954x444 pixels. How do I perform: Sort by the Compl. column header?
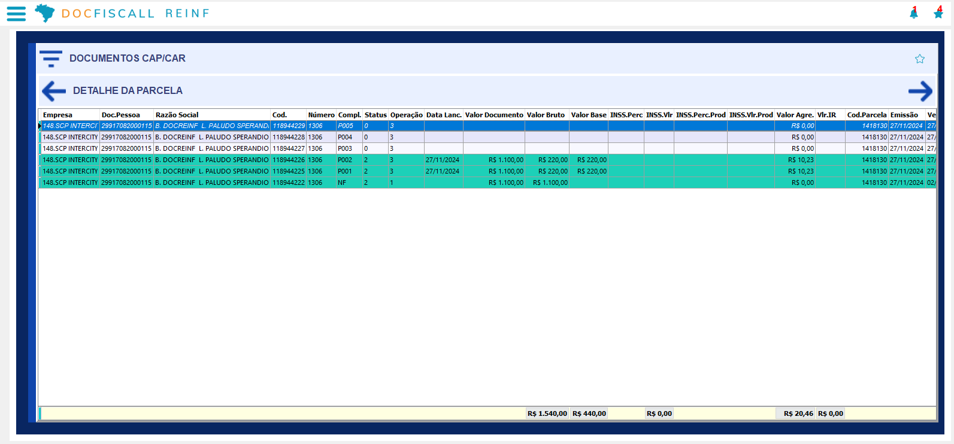[x=349, y=115]
